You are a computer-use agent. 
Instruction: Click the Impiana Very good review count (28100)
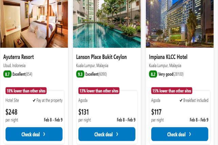click(179, 74)
